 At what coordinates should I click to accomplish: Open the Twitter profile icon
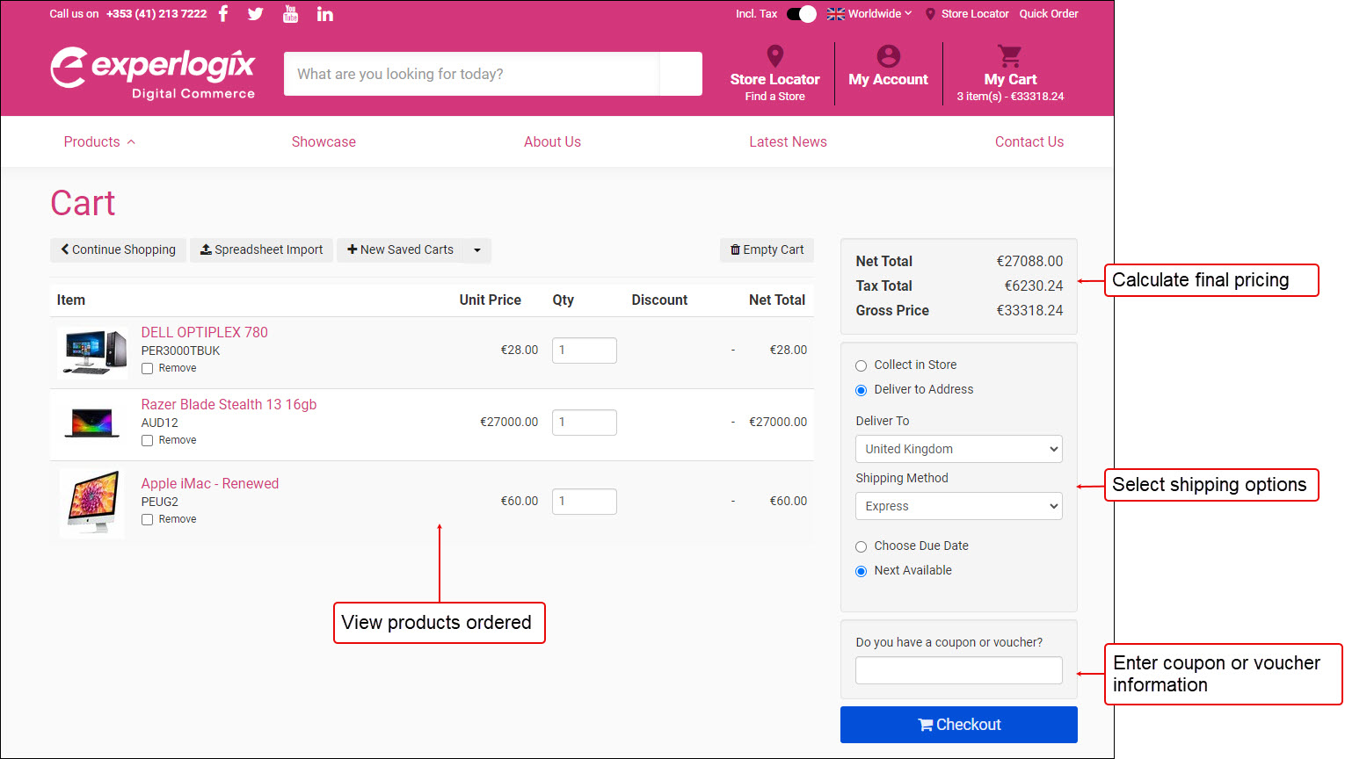(x=255, y=13)
